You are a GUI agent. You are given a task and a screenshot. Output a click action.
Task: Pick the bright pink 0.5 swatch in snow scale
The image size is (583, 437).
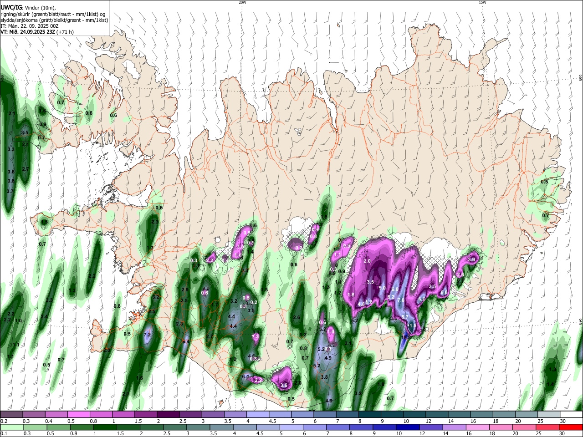(x=78, y=414)
